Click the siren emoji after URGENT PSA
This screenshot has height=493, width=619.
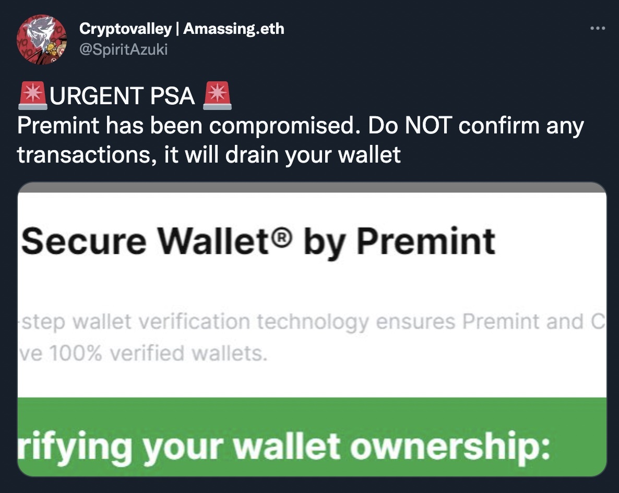(x=217, y=96)
